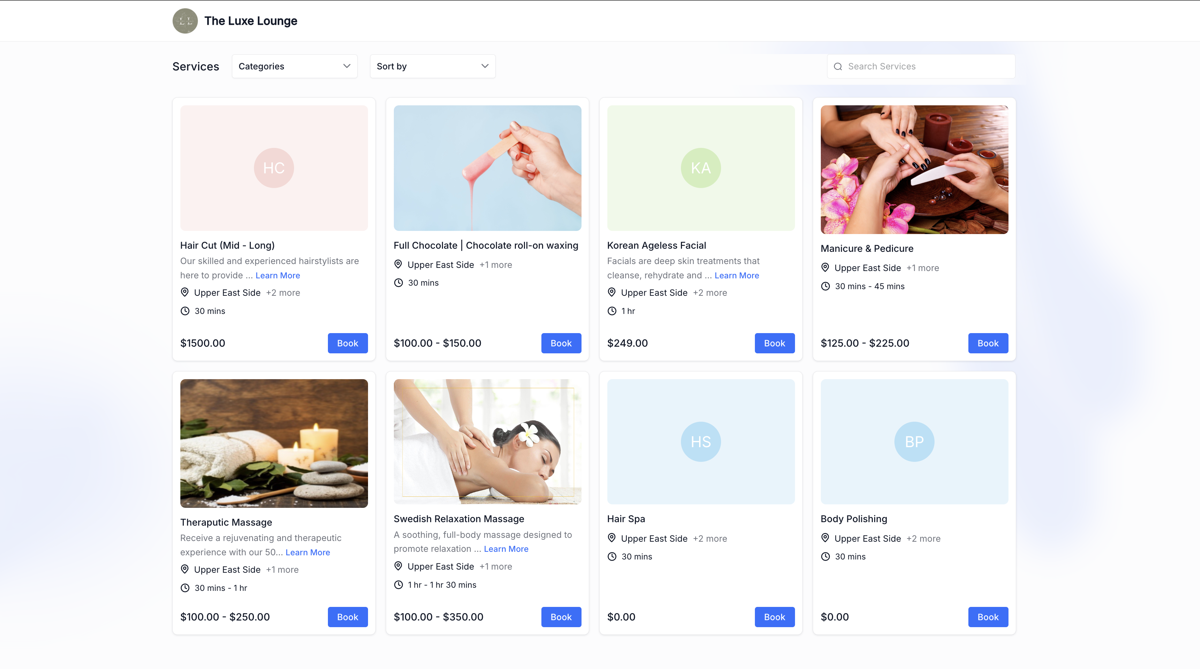Click the BP avatar on Body Polishing card

[914, 442]
